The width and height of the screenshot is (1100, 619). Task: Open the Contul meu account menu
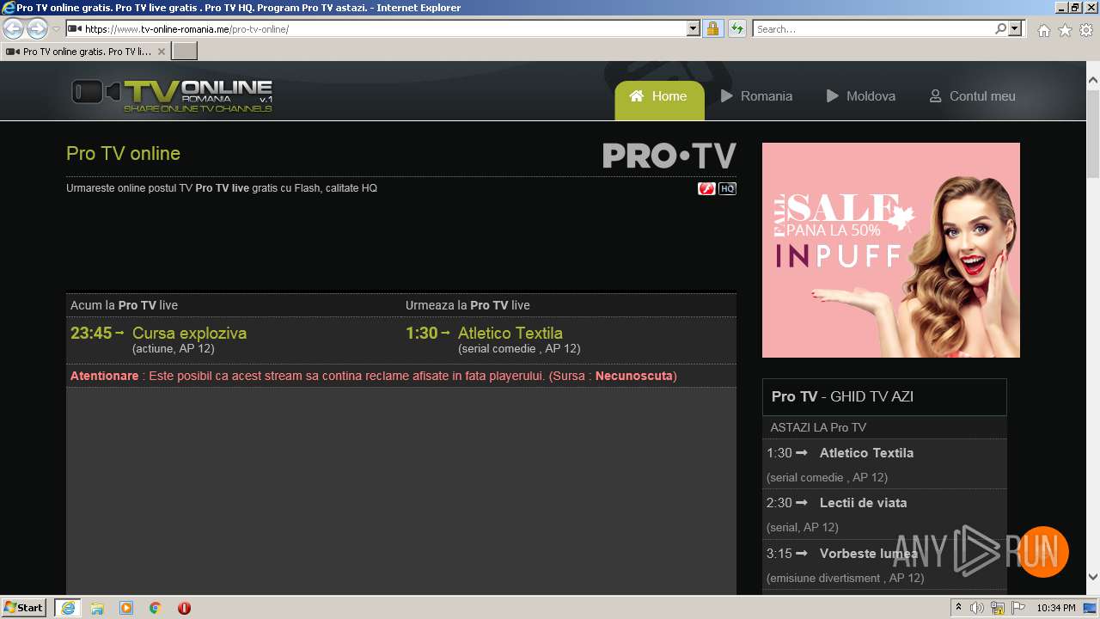[x=973, y=96]
